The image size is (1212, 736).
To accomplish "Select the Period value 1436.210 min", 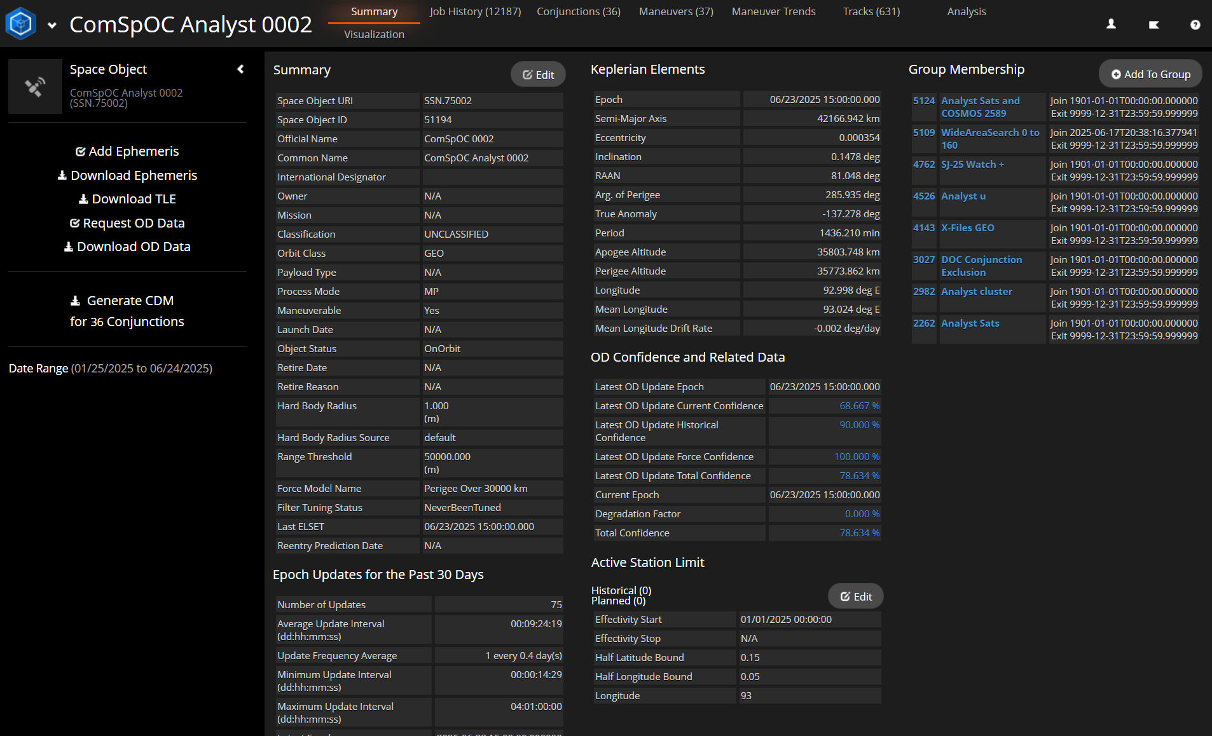I will (850, 233).
